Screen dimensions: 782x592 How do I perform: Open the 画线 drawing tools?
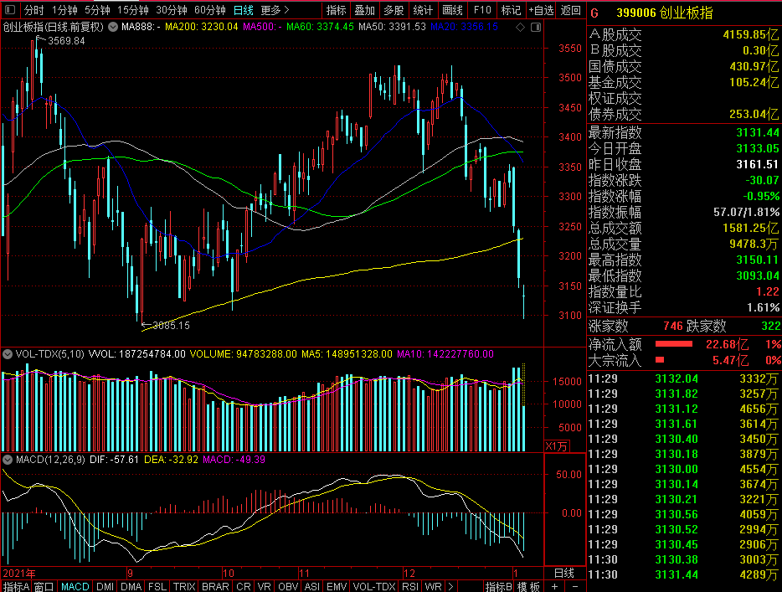452,10
